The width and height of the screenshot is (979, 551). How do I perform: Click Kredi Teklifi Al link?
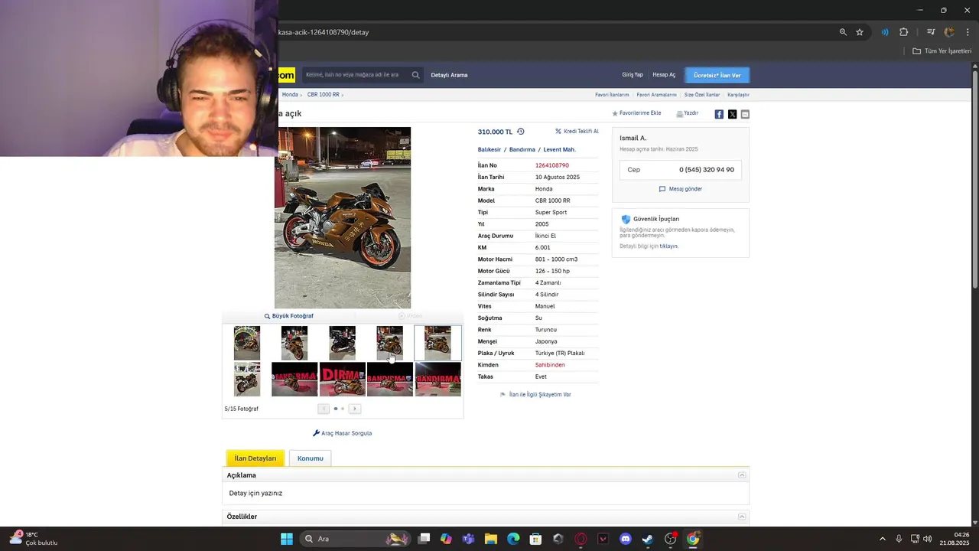(x=577, y=132)
